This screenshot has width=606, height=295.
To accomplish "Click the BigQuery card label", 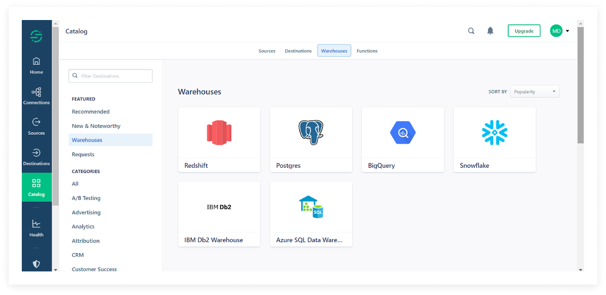I will (381, 166).
